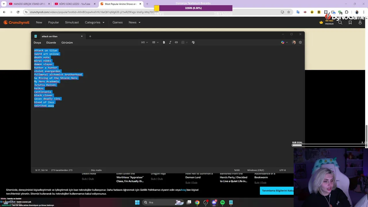Open the Copilot menu in Notepad

(x=284, y=42)
